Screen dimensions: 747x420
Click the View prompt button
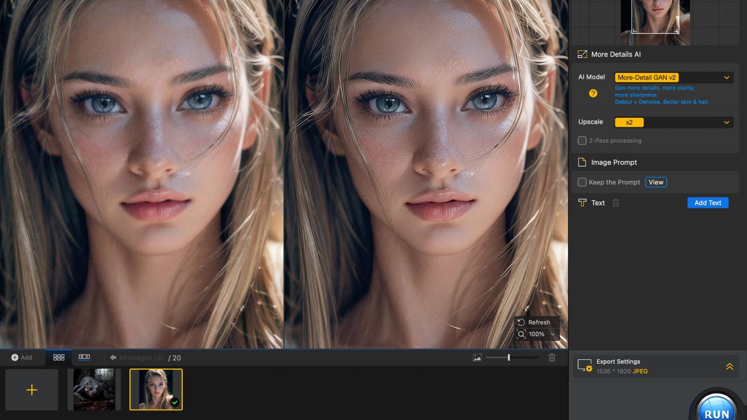656,182
